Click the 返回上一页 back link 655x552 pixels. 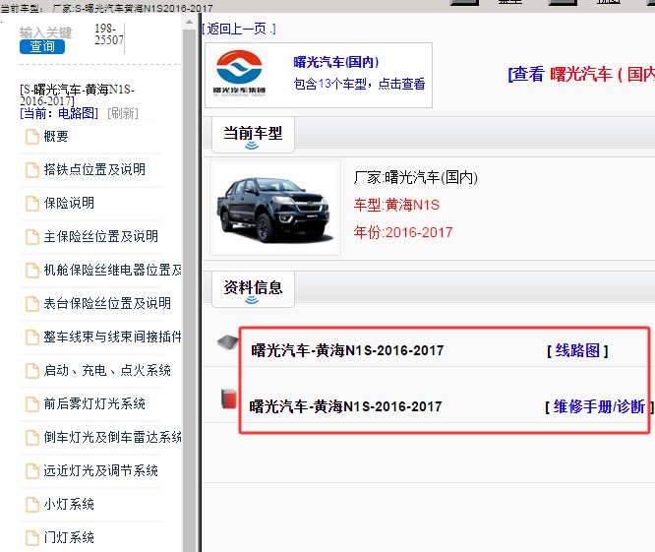pyautogui.click(x=239, y=29)
